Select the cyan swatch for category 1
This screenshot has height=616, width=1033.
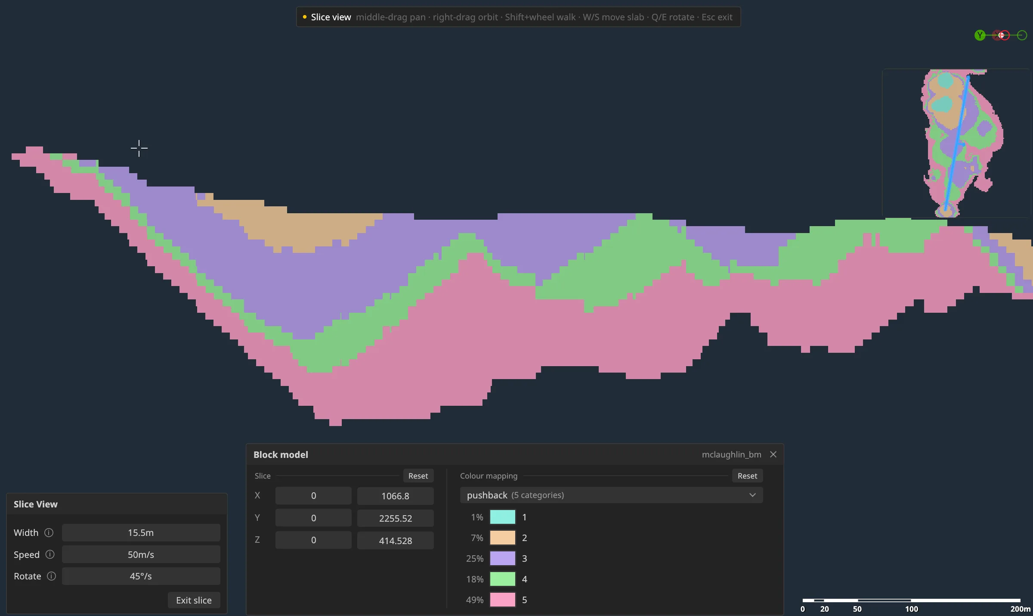tap(502, 517)
